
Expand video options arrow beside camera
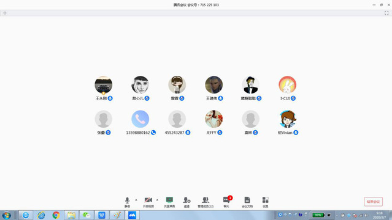click(157, 200)
